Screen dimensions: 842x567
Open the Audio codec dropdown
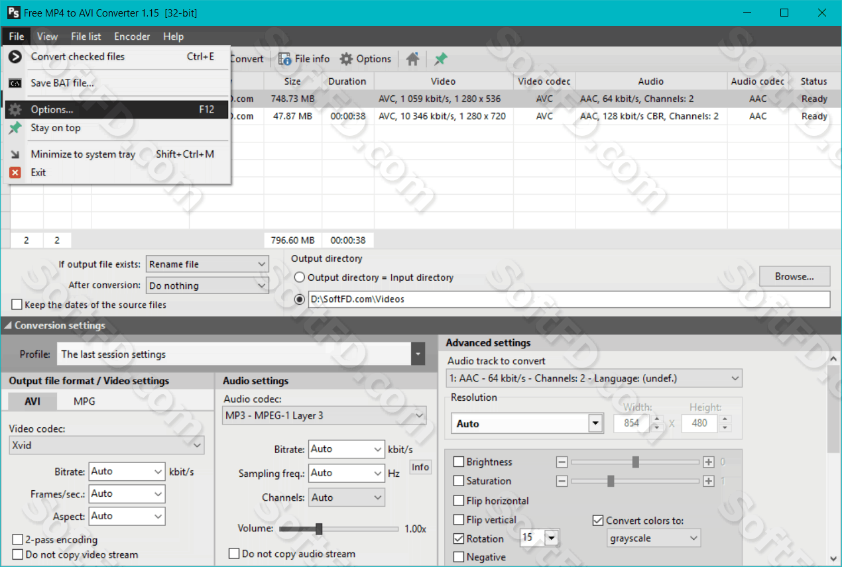point(325,415)
